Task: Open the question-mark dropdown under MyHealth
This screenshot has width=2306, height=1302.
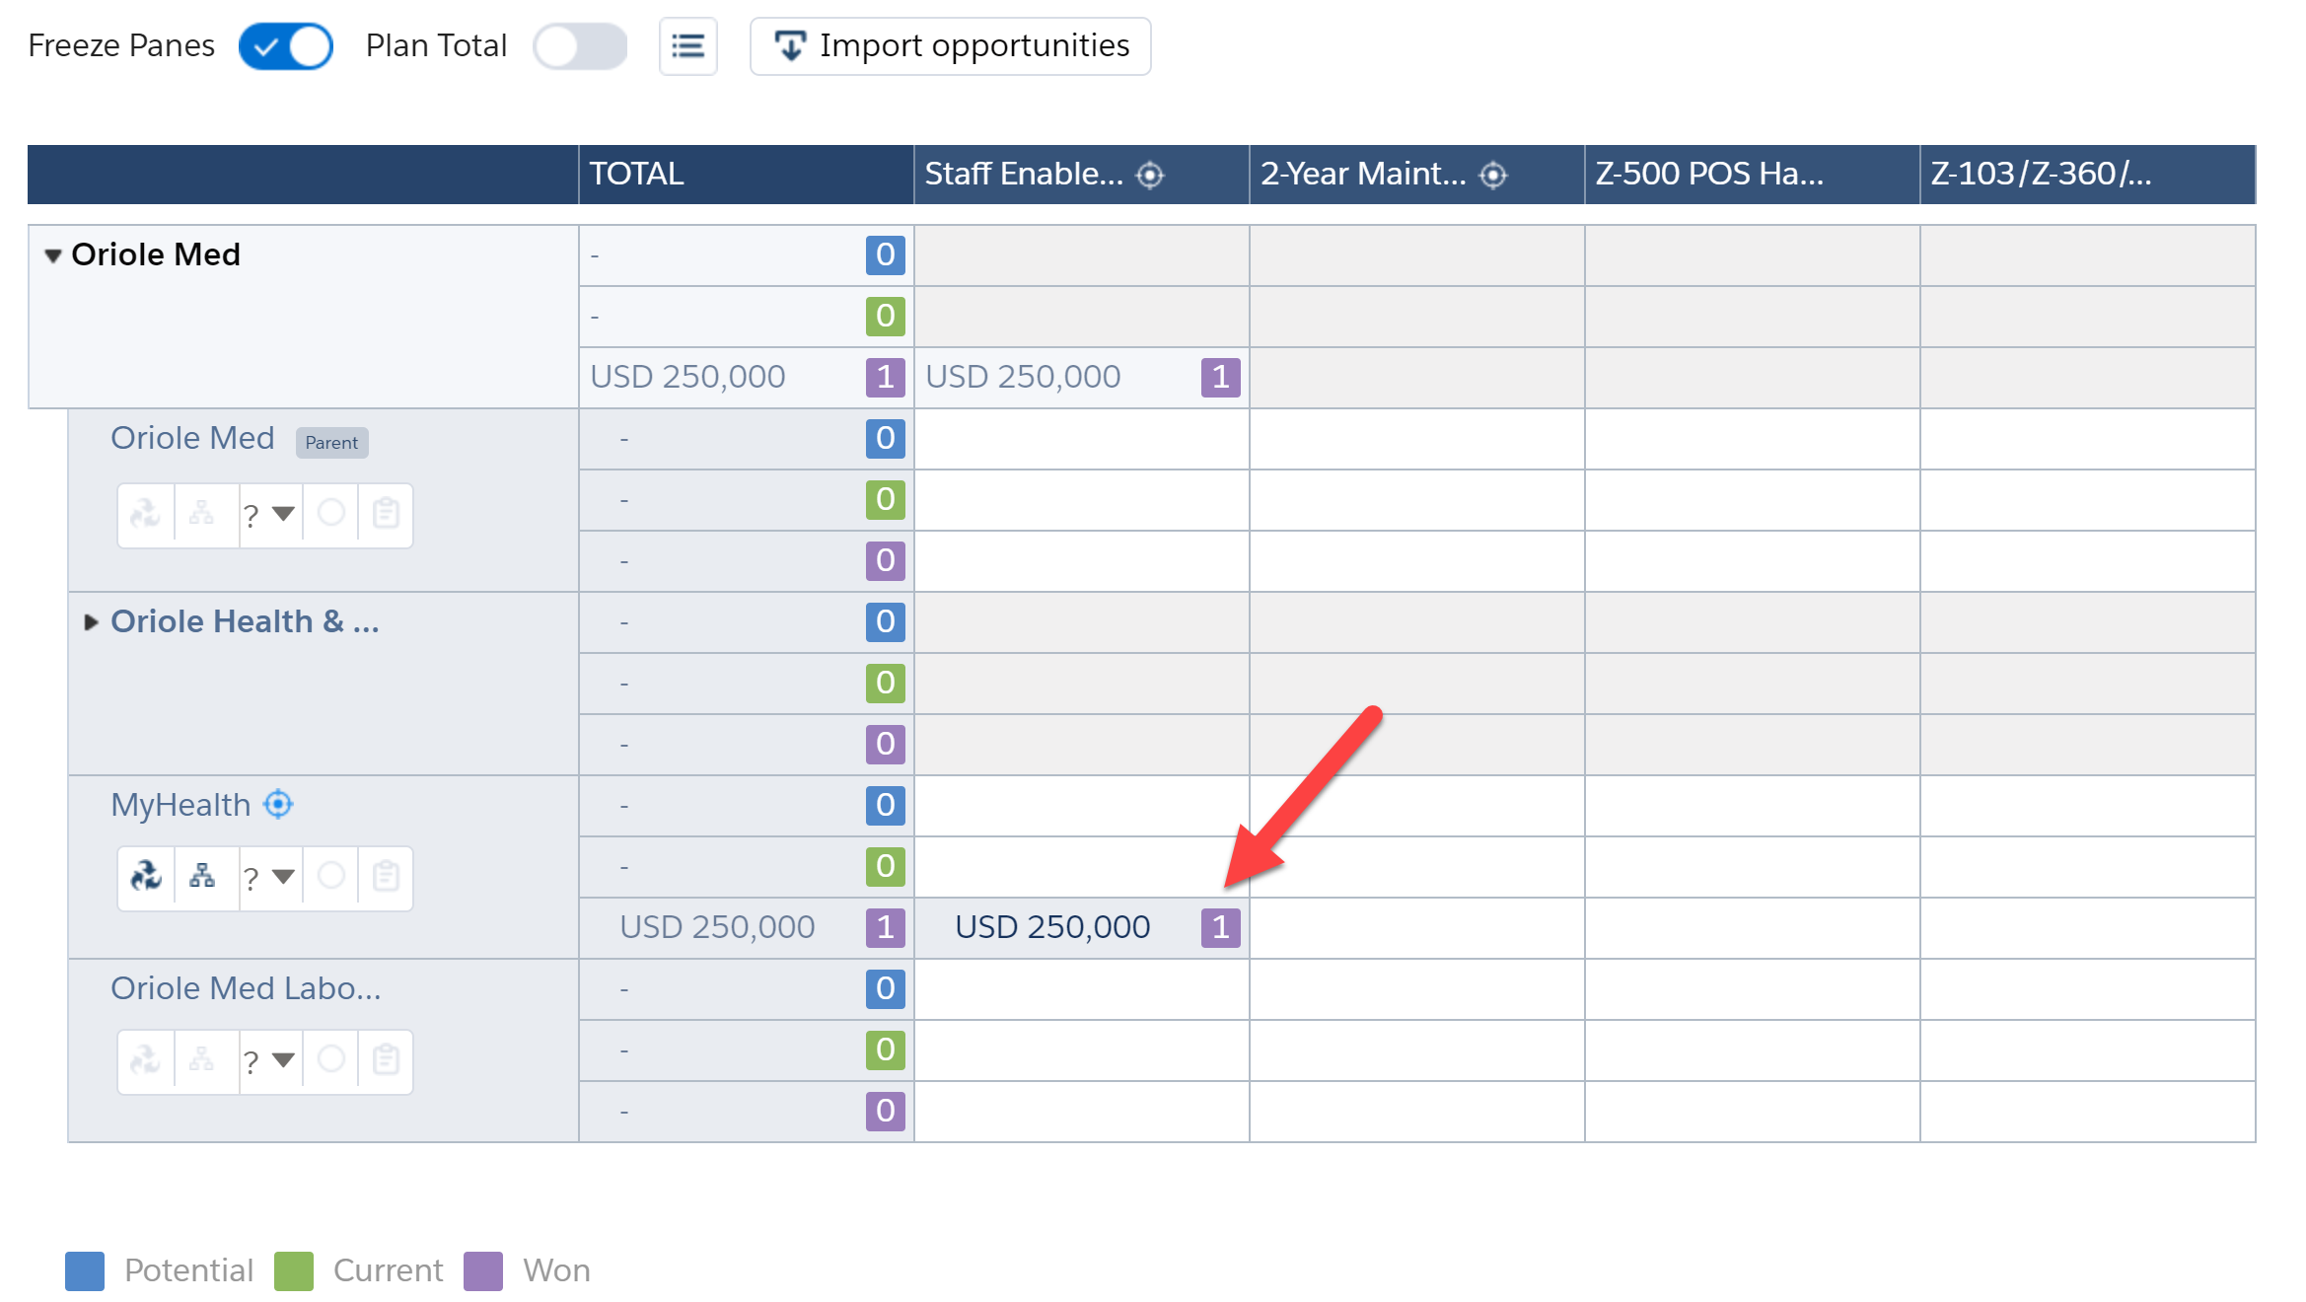Action: [x=269, y=876]
